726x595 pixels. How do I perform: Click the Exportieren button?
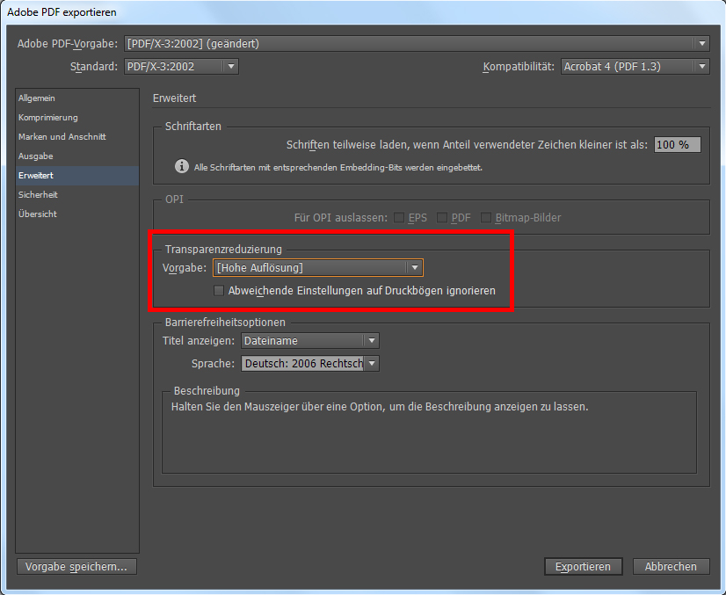click(x=583, y=567)
